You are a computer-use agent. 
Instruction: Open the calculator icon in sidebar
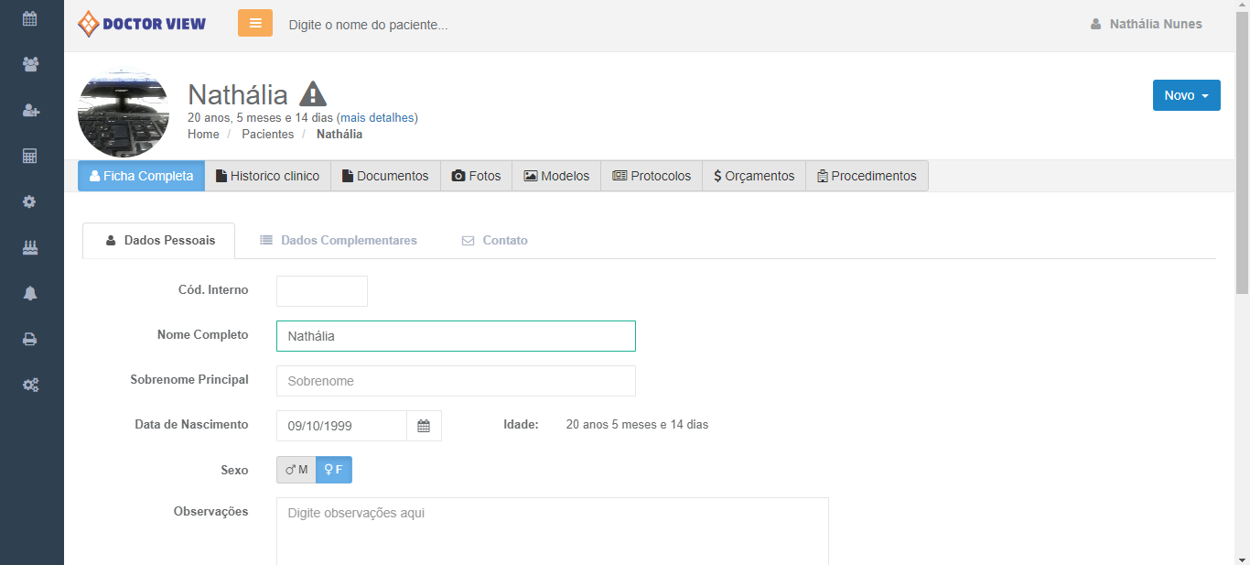[x=30, y=156]
